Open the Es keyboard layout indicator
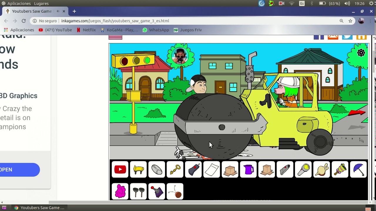376x211 pixels. coord(302,4)
